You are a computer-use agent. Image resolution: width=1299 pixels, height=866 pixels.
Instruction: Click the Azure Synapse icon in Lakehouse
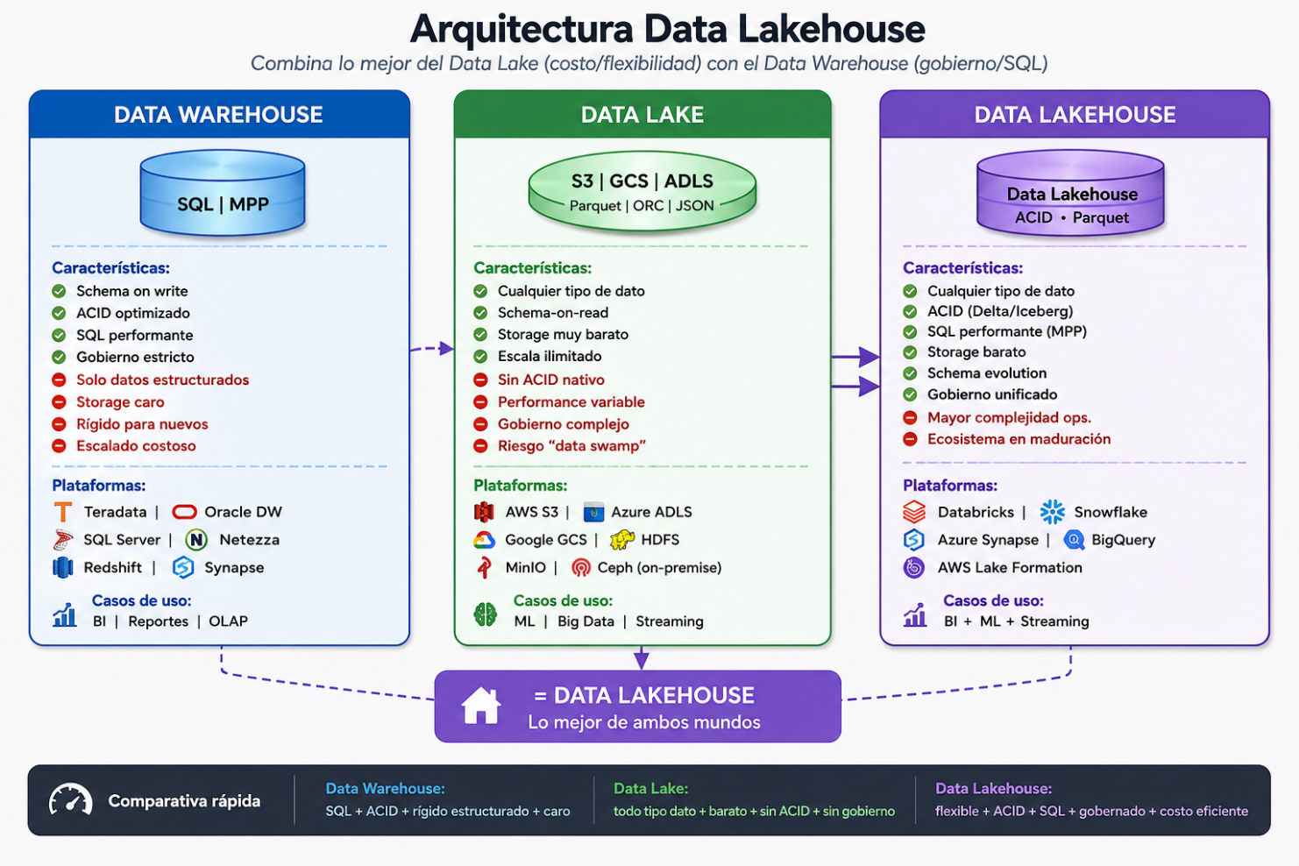tap(914, 540)
